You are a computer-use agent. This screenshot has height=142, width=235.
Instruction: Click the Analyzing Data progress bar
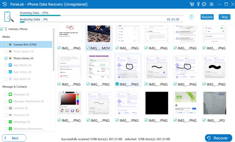[101, 22]
